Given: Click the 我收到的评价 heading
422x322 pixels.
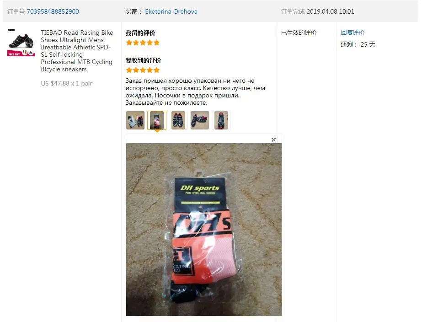Looking at the screenshot, I should coord(143,60).
